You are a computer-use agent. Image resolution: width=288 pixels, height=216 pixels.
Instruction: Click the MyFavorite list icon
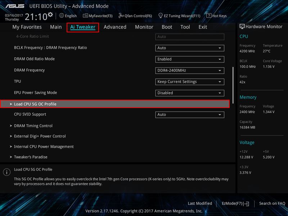pyautogui.click(x=85, y=15)
